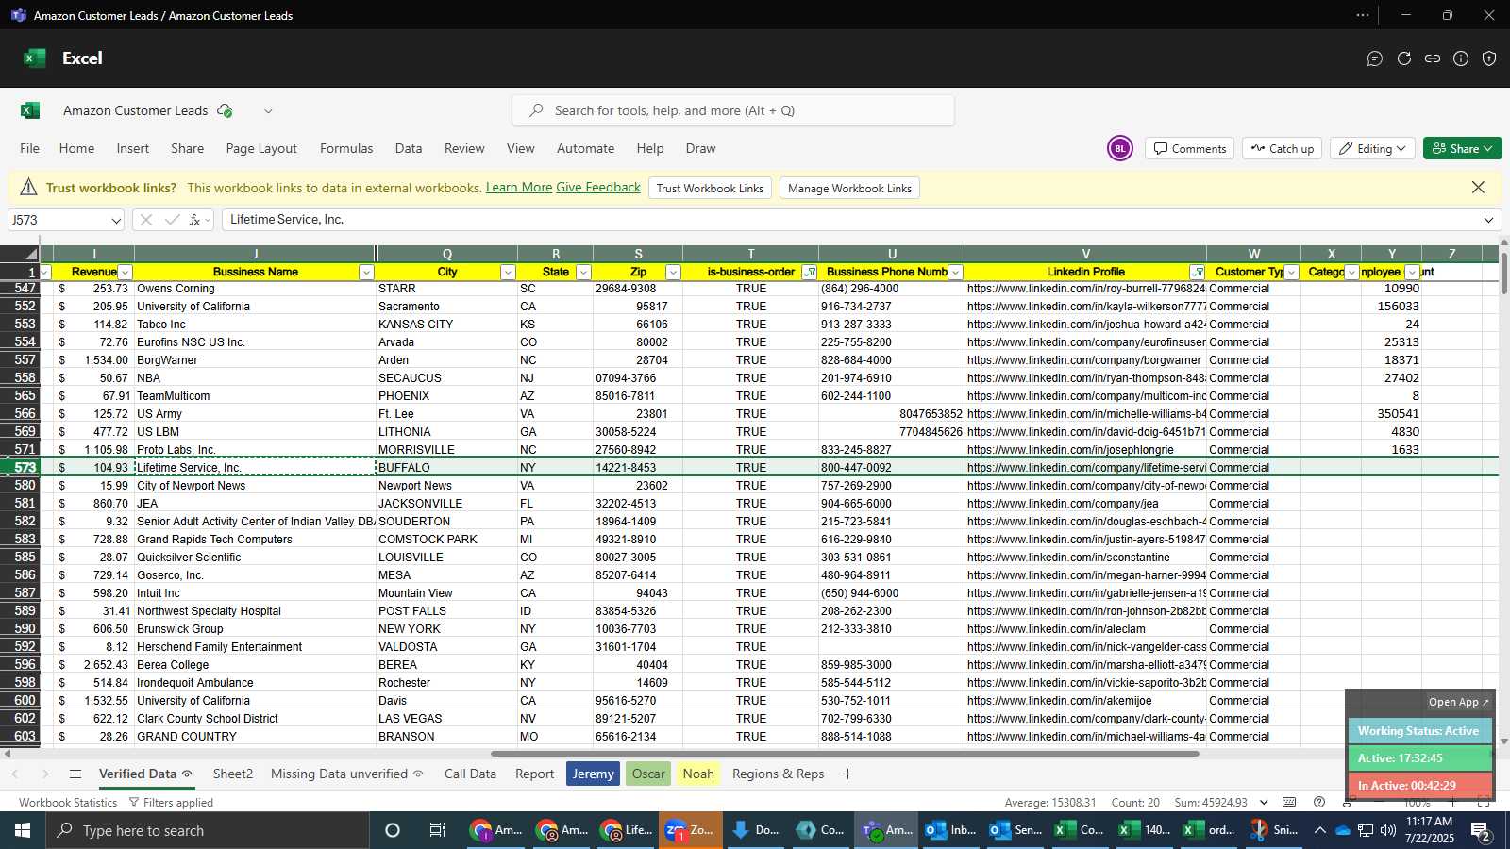This screenshot has height=849, width=1510.
Task: Click the Comments button
Action: pos(1189,148)
